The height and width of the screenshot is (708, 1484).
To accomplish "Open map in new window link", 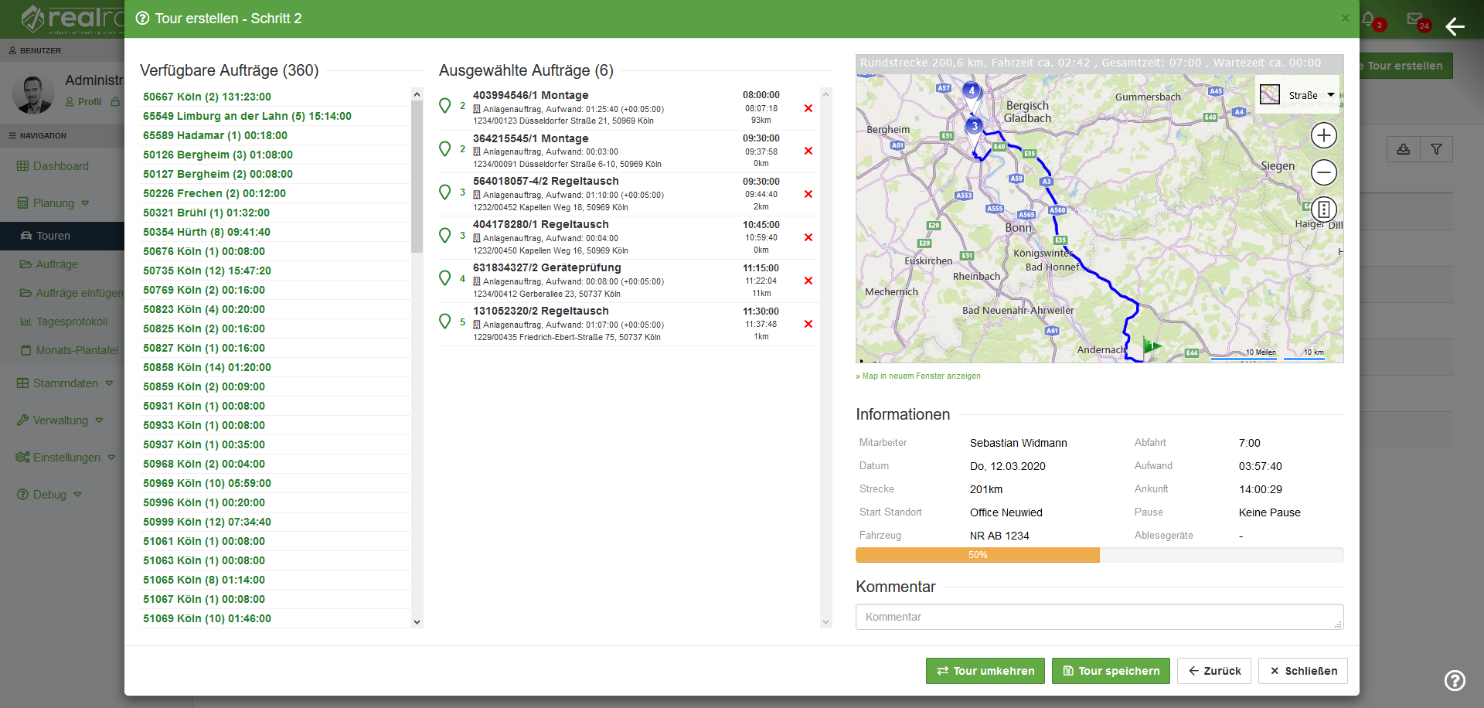I will 919,376.
